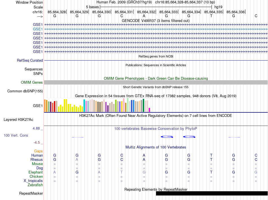Viewport: 268px width, 200px height.
Task: Click the Multiz Alignments of 100 Vertebrates title
Action: [156, 147]
